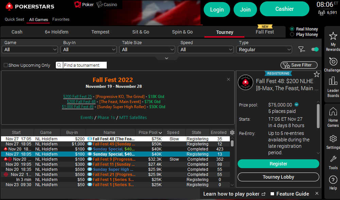
Task: Click the Fall Fest 48 tournament logo
Action: point(245,82)
